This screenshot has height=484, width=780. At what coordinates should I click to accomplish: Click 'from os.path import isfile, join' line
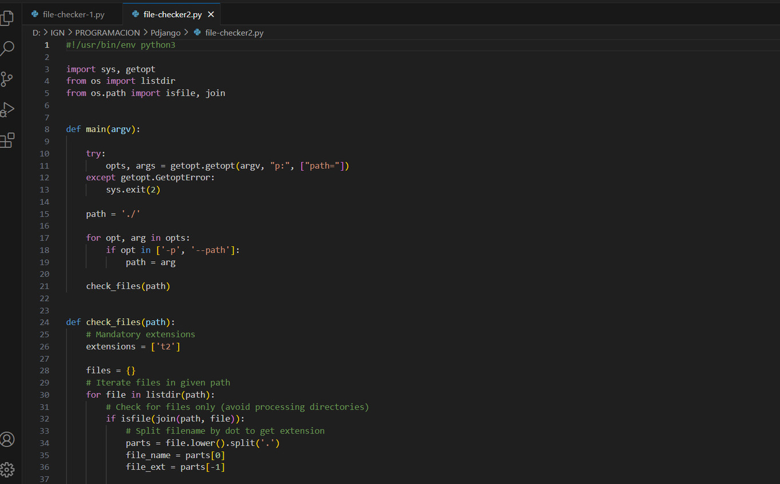click(x=145, y=93)
